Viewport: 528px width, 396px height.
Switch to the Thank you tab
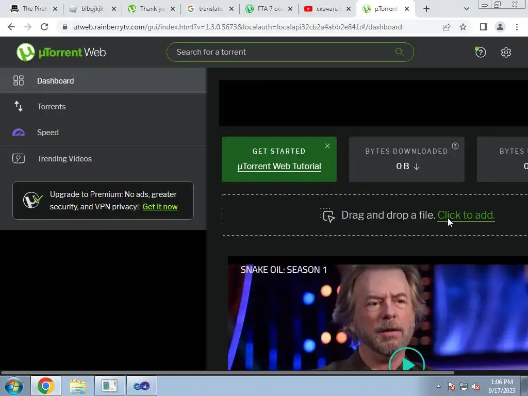pyautogui.click(x=151, y=9)
